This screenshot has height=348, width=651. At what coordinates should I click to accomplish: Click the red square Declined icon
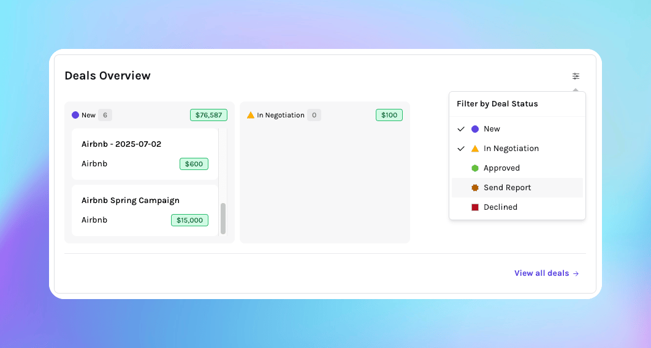475,207
